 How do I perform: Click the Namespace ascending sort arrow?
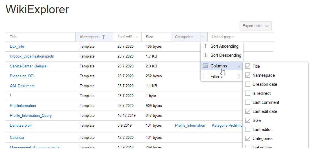point(103,37)
